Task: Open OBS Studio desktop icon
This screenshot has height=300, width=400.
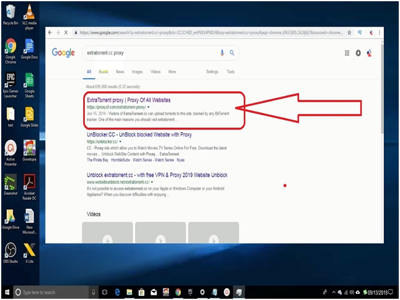Action: tap(11, 253)
